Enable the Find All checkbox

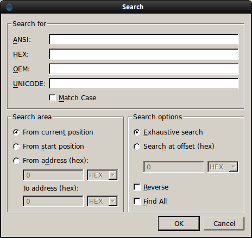coord(137,201)
